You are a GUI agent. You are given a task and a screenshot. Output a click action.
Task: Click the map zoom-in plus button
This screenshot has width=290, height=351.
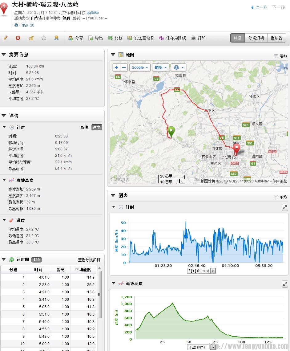117,67
